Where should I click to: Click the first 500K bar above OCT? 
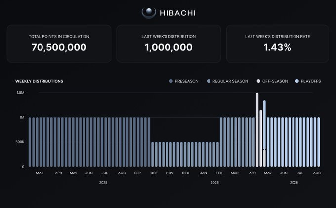pos(153,154)
